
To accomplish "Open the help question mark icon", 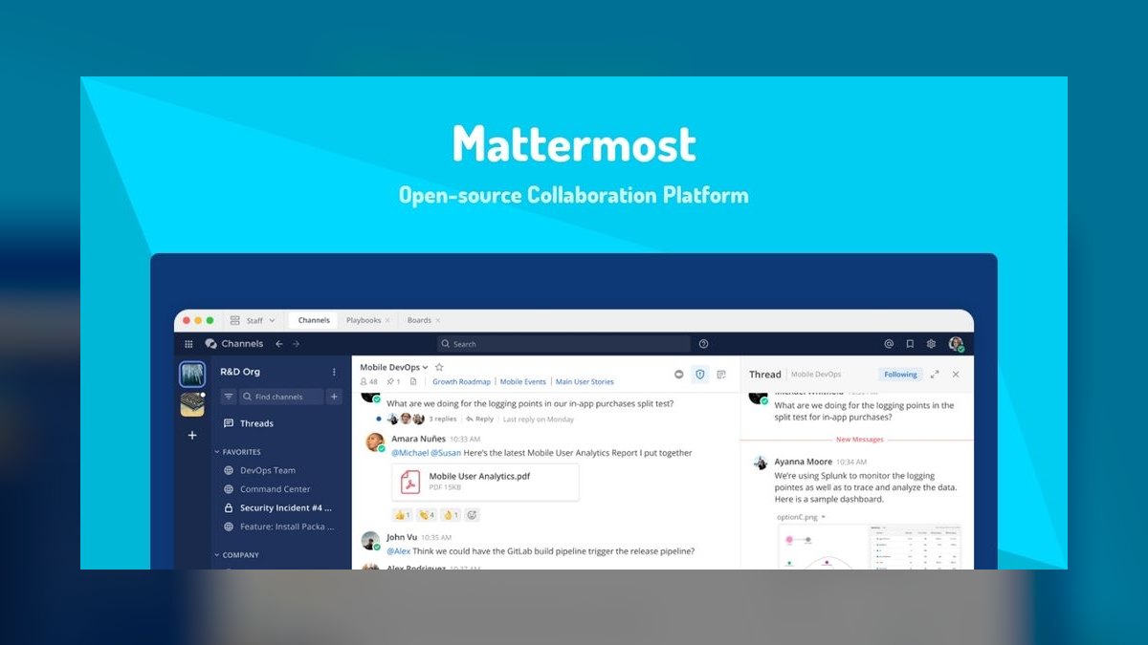I will click(704, 344).
